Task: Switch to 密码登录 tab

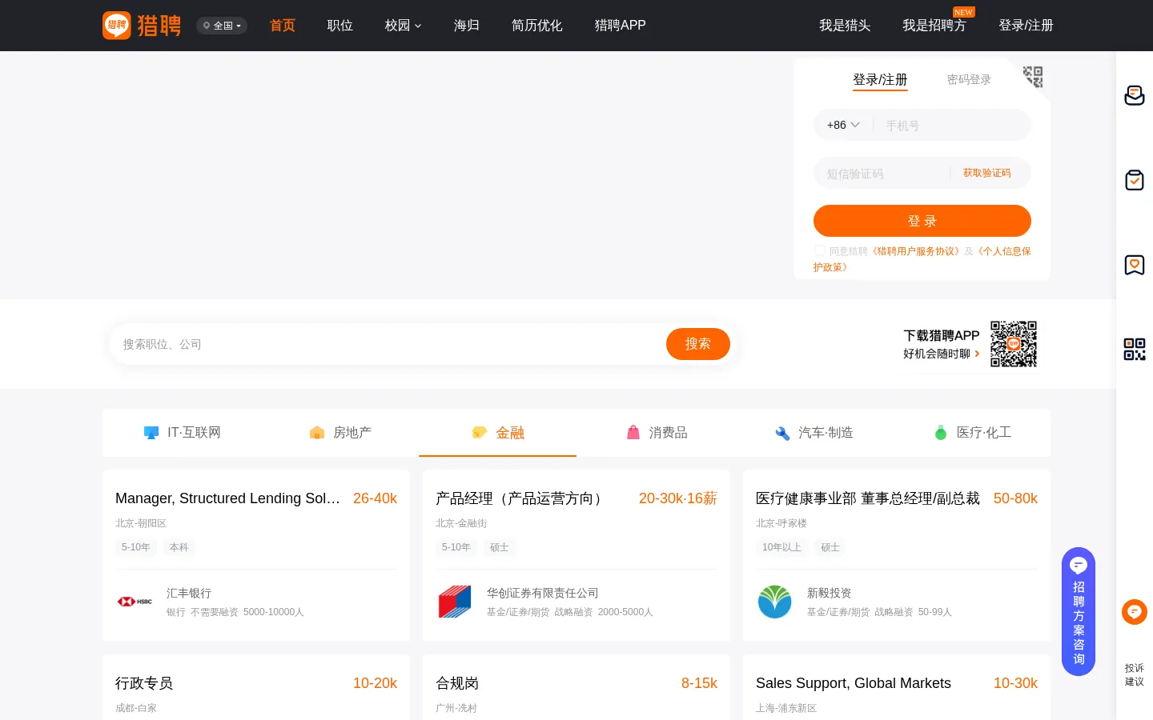Action: [x=969, y=80]
